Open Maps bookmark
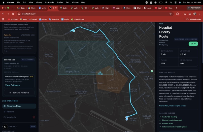 24,19
